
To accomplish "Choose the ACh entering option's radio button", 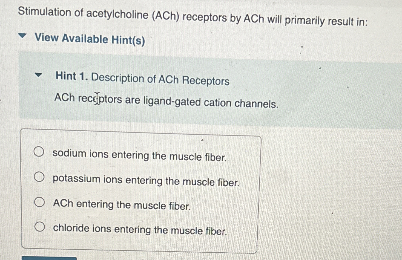I will (39, 202).
